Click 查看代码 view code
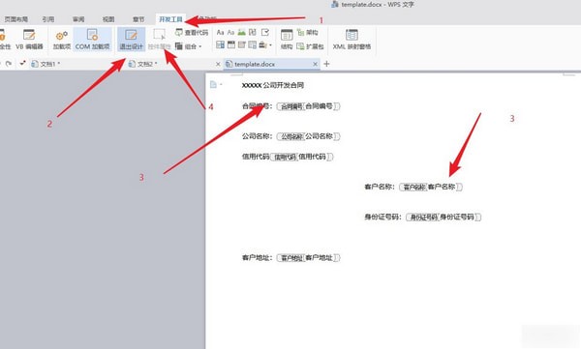The width and height of the screenshot is (581, 349). coord(192,33)
